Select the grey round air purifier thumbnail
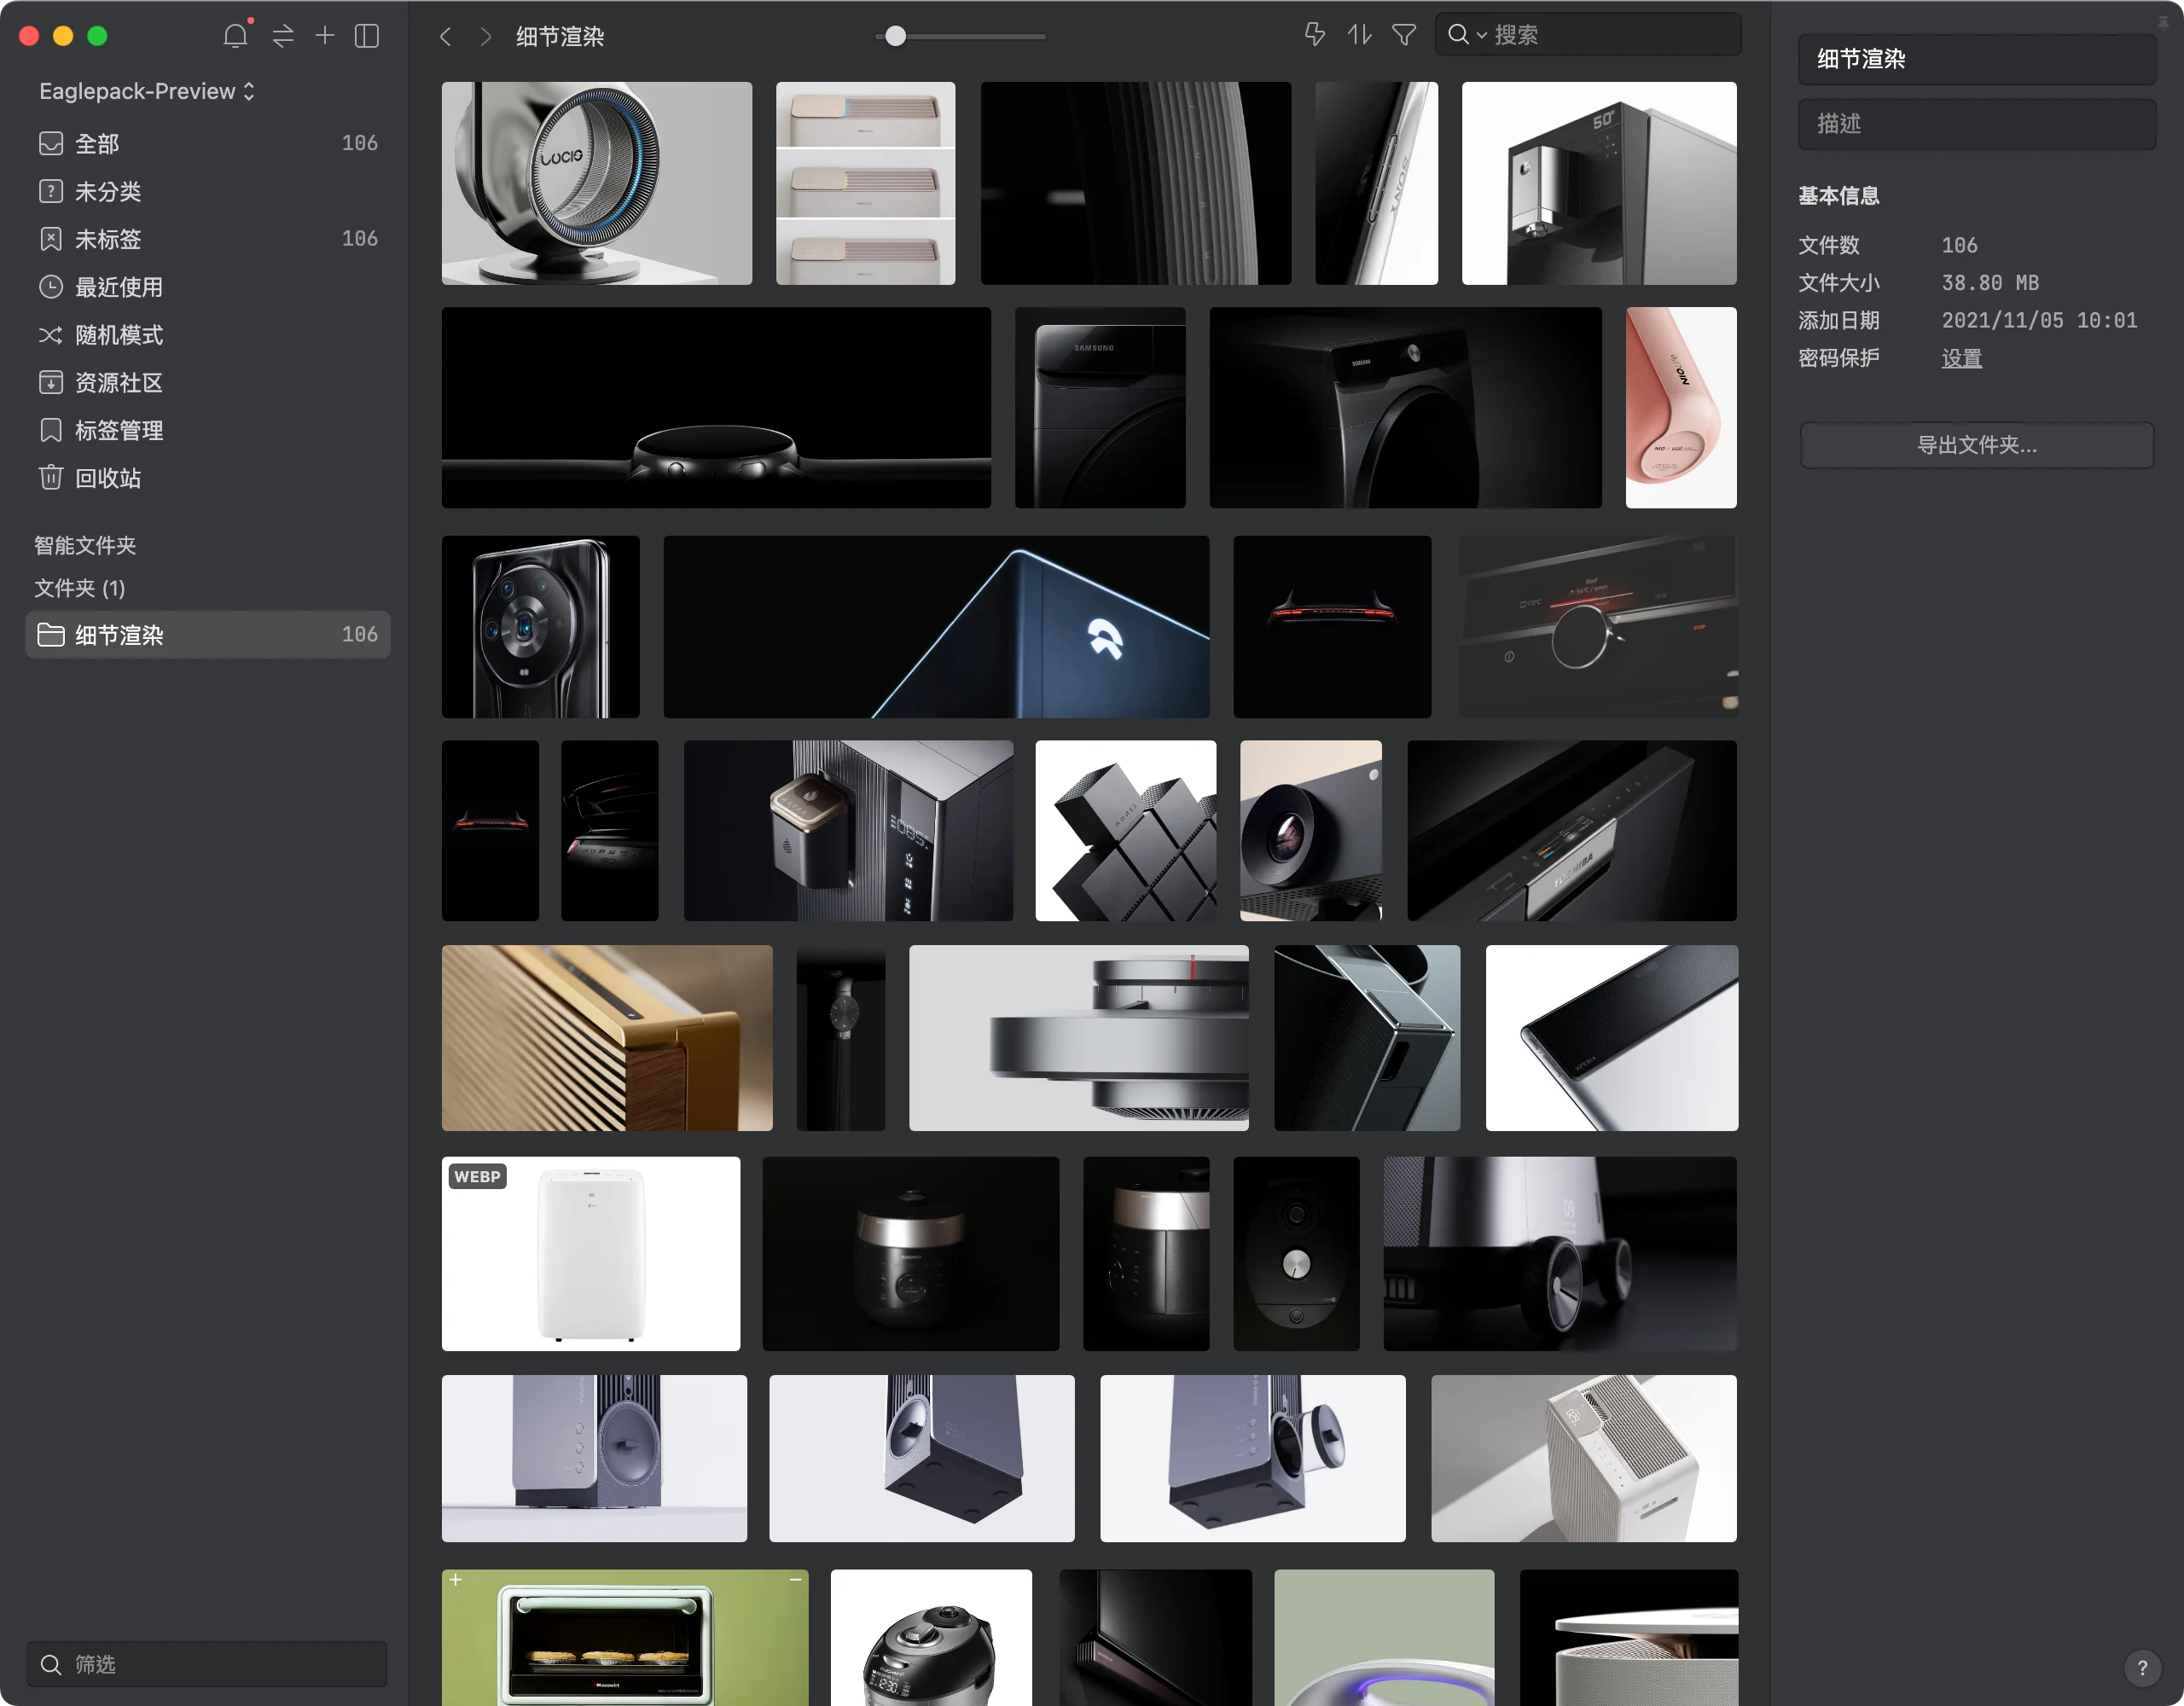The image size is (2184, 1706). [x=1079, y=1038]
